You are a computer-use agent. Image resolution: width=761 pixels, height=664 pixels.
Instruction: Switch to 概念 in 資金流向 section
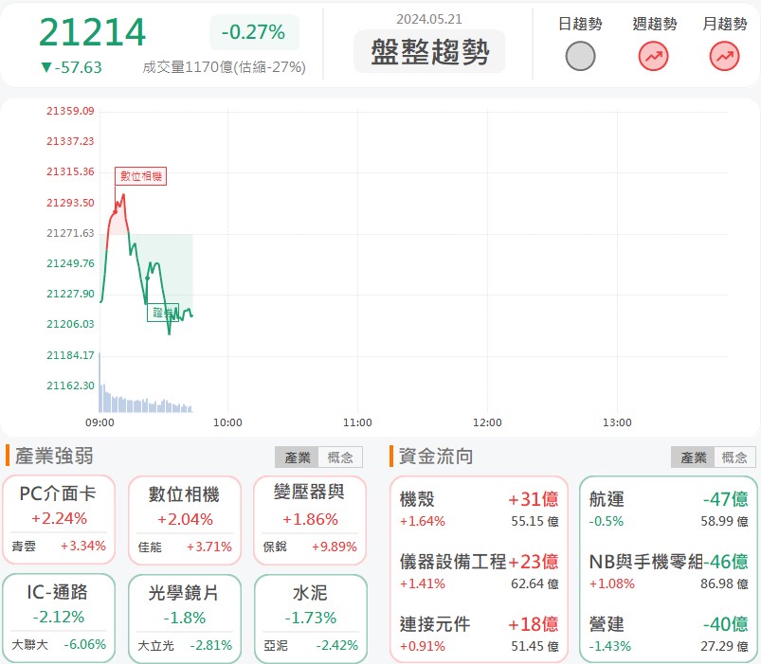[734, 458]
